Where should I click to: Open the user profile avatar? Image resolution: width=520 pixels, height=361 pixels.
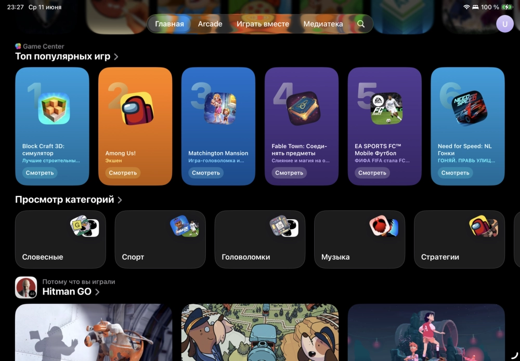pyautogui.click(x=504, y=24)
